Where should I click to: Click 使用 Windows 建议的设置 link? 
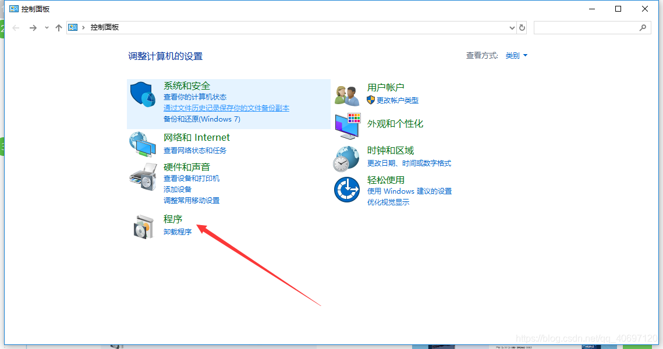(409, 191)
